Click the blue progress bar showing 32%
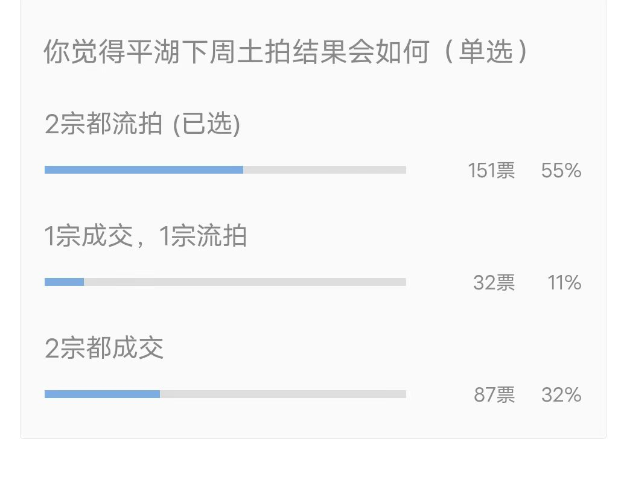 [102, 394]
